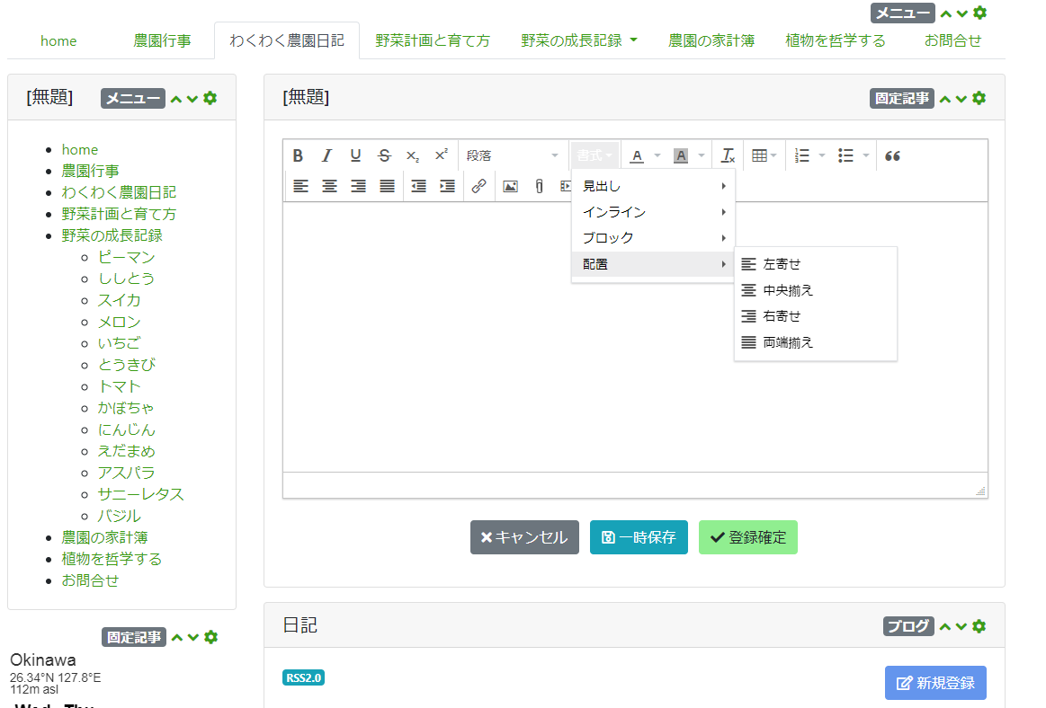Screen dimensions: 1046x708
Task: Click the align center toolbar icon
Action: [x=329, y=186]
